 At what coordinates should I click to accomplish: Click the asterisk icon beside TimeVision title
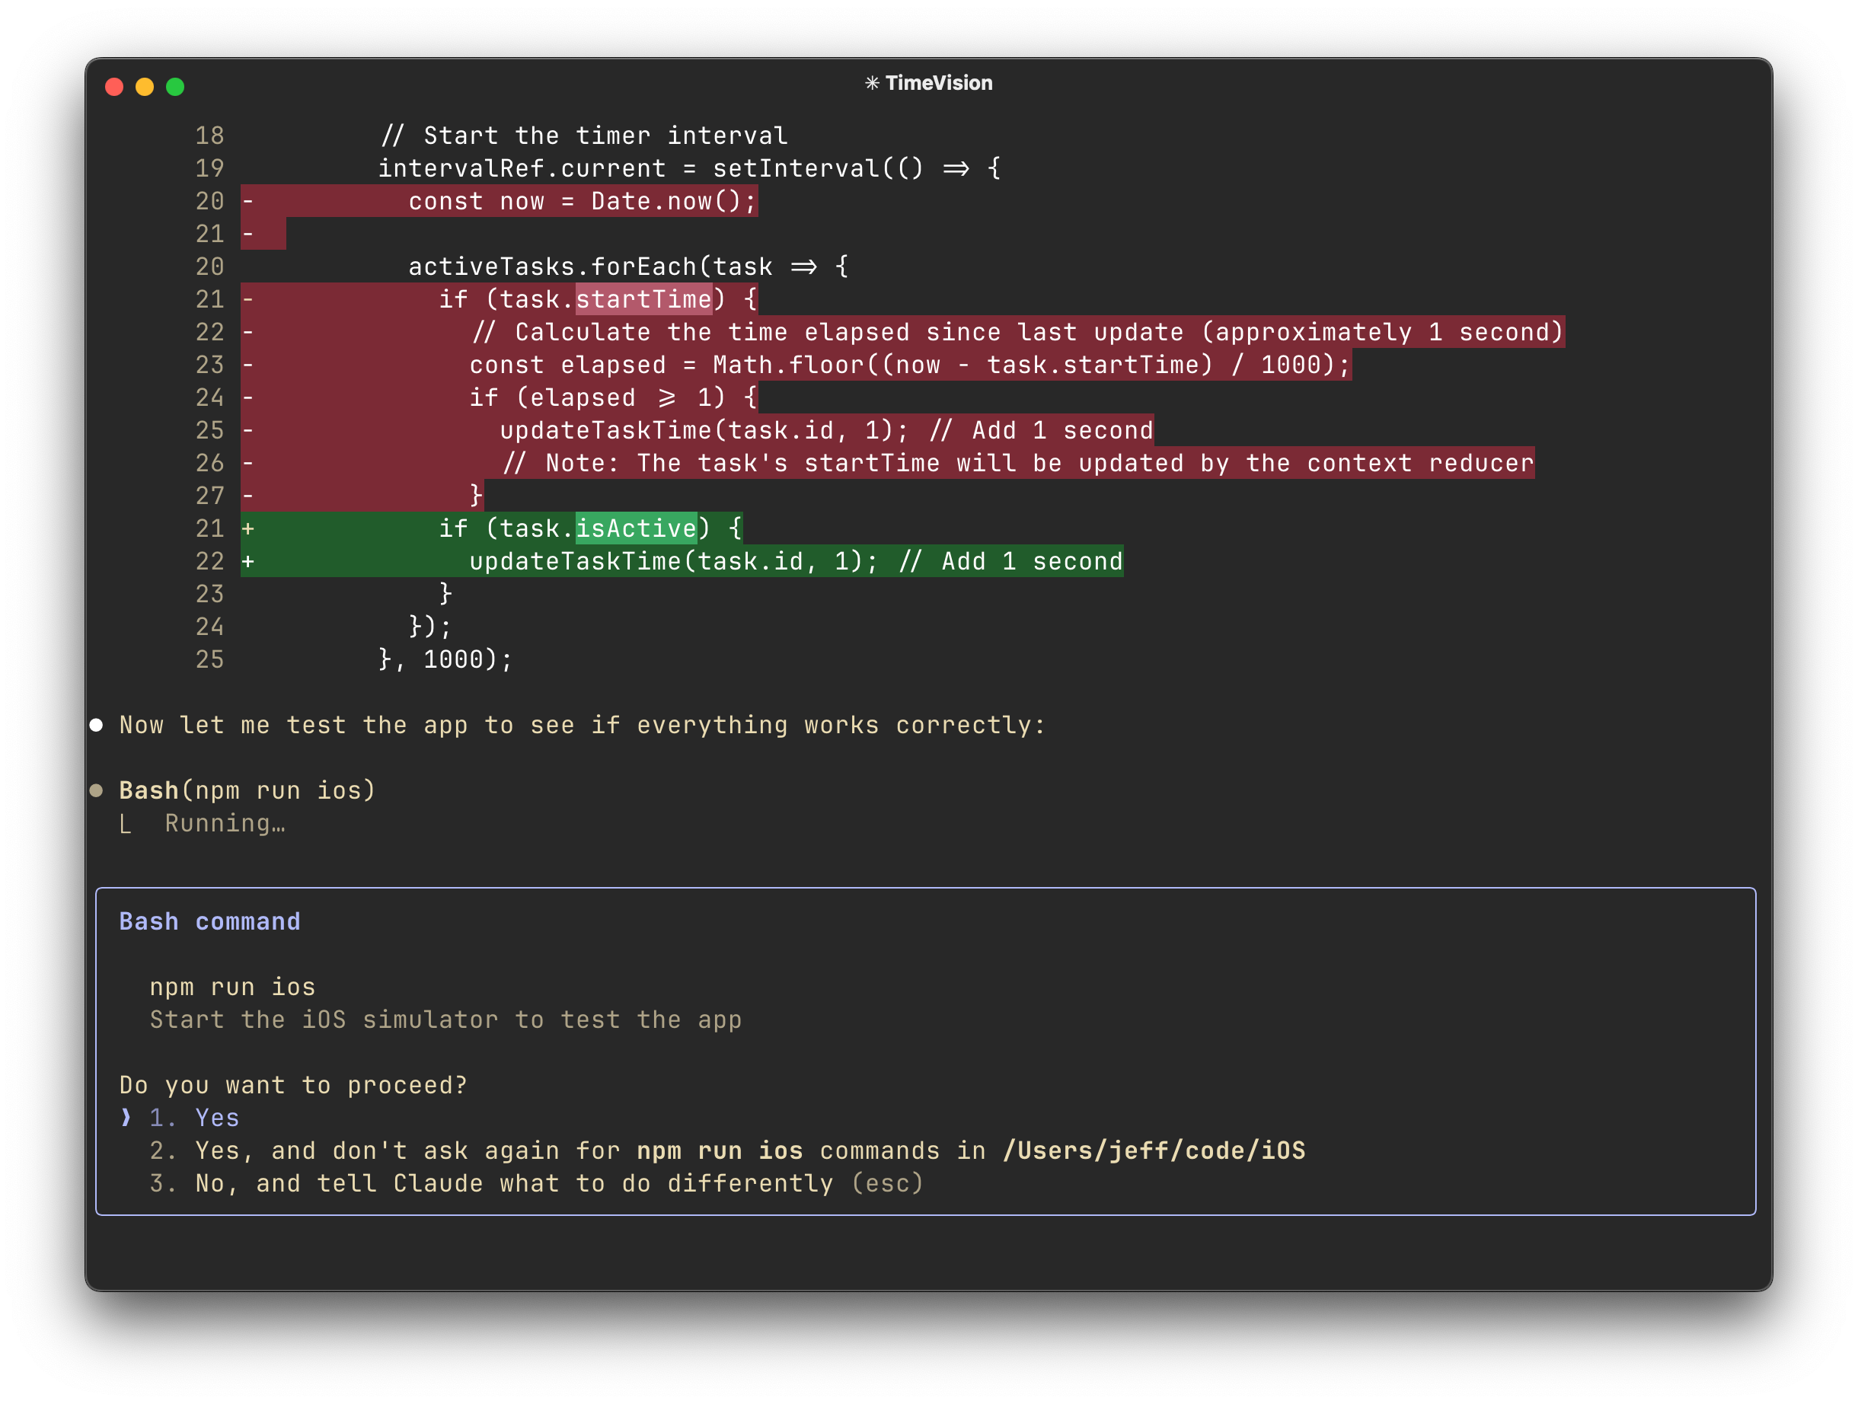(x=872, y=83)
